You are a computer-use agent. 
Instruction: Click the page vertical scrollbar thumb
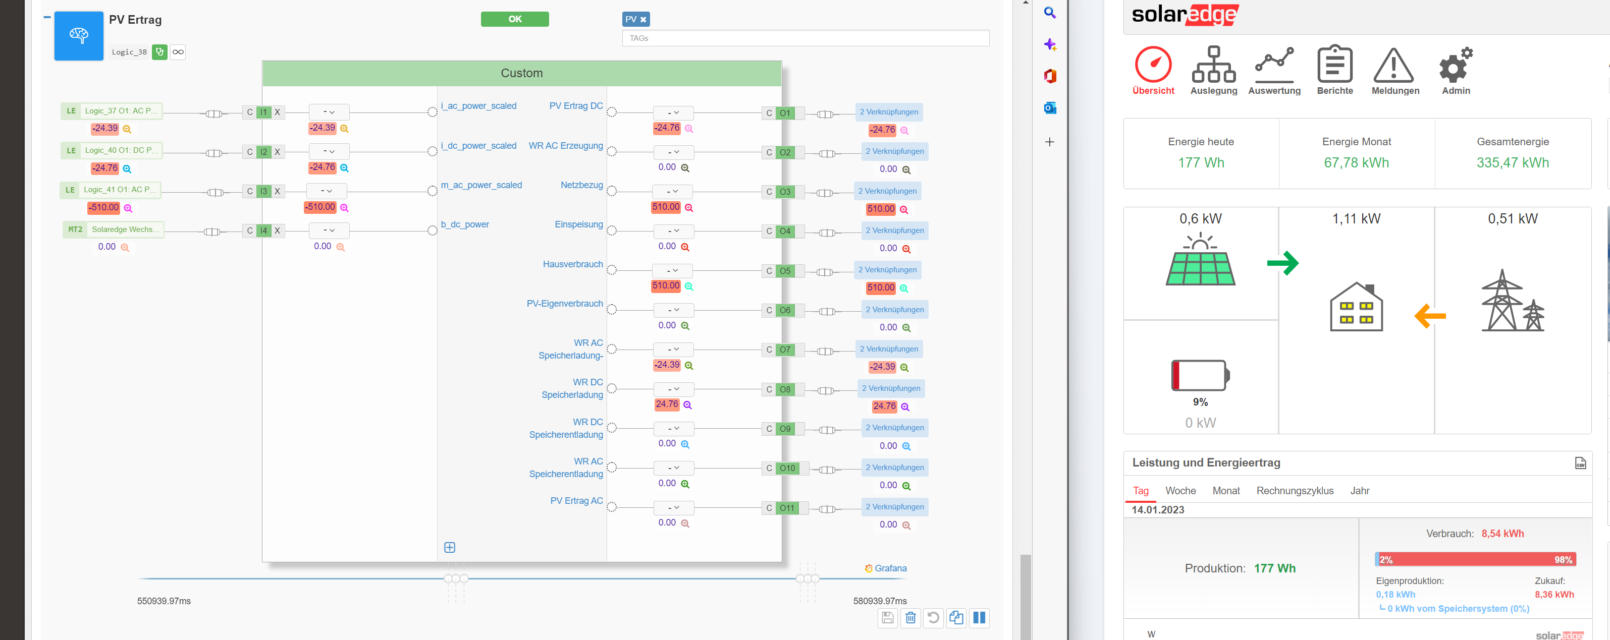(x=1025, y=596)
